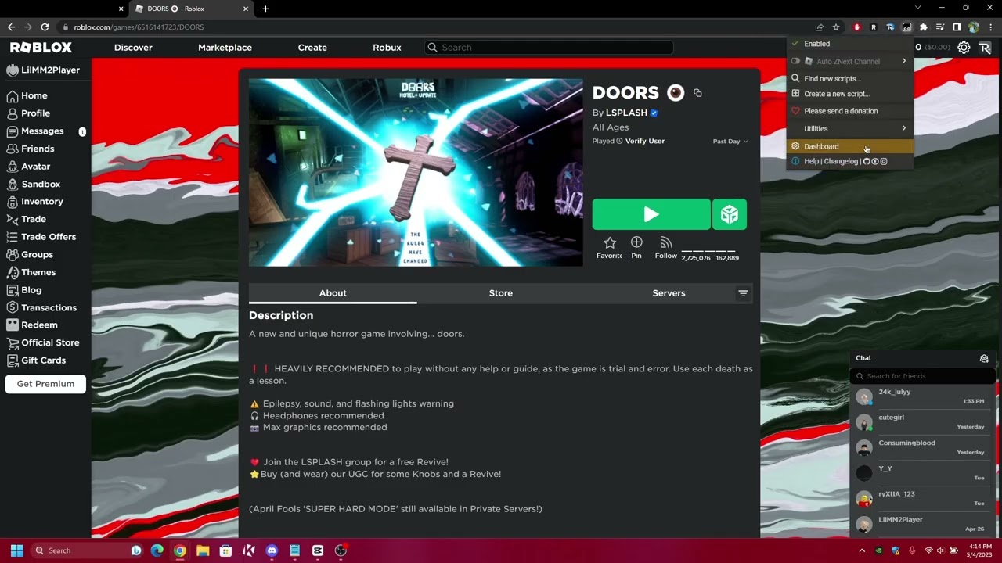The width and height of the screenshot is (1002, 563).
Task: Click the Roblox search field
Action: [549, 48]
